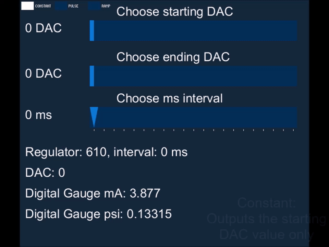Image resolution: width=329 pixels, height=247 pixels.
Task: Click the CONSTANT label text
Action: pos(43,6)
